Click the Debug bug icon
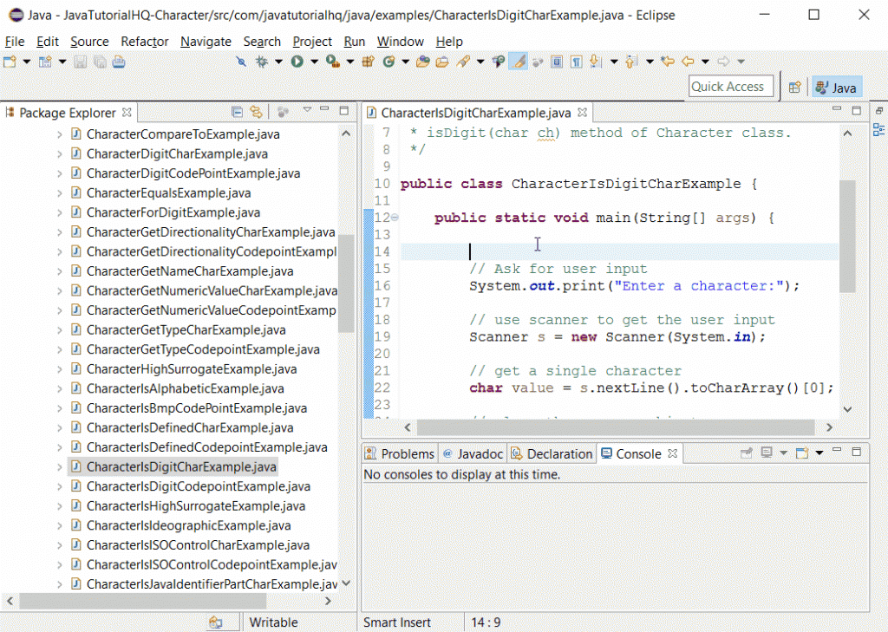This screenshot has width=888, height=632. [262, 62]
